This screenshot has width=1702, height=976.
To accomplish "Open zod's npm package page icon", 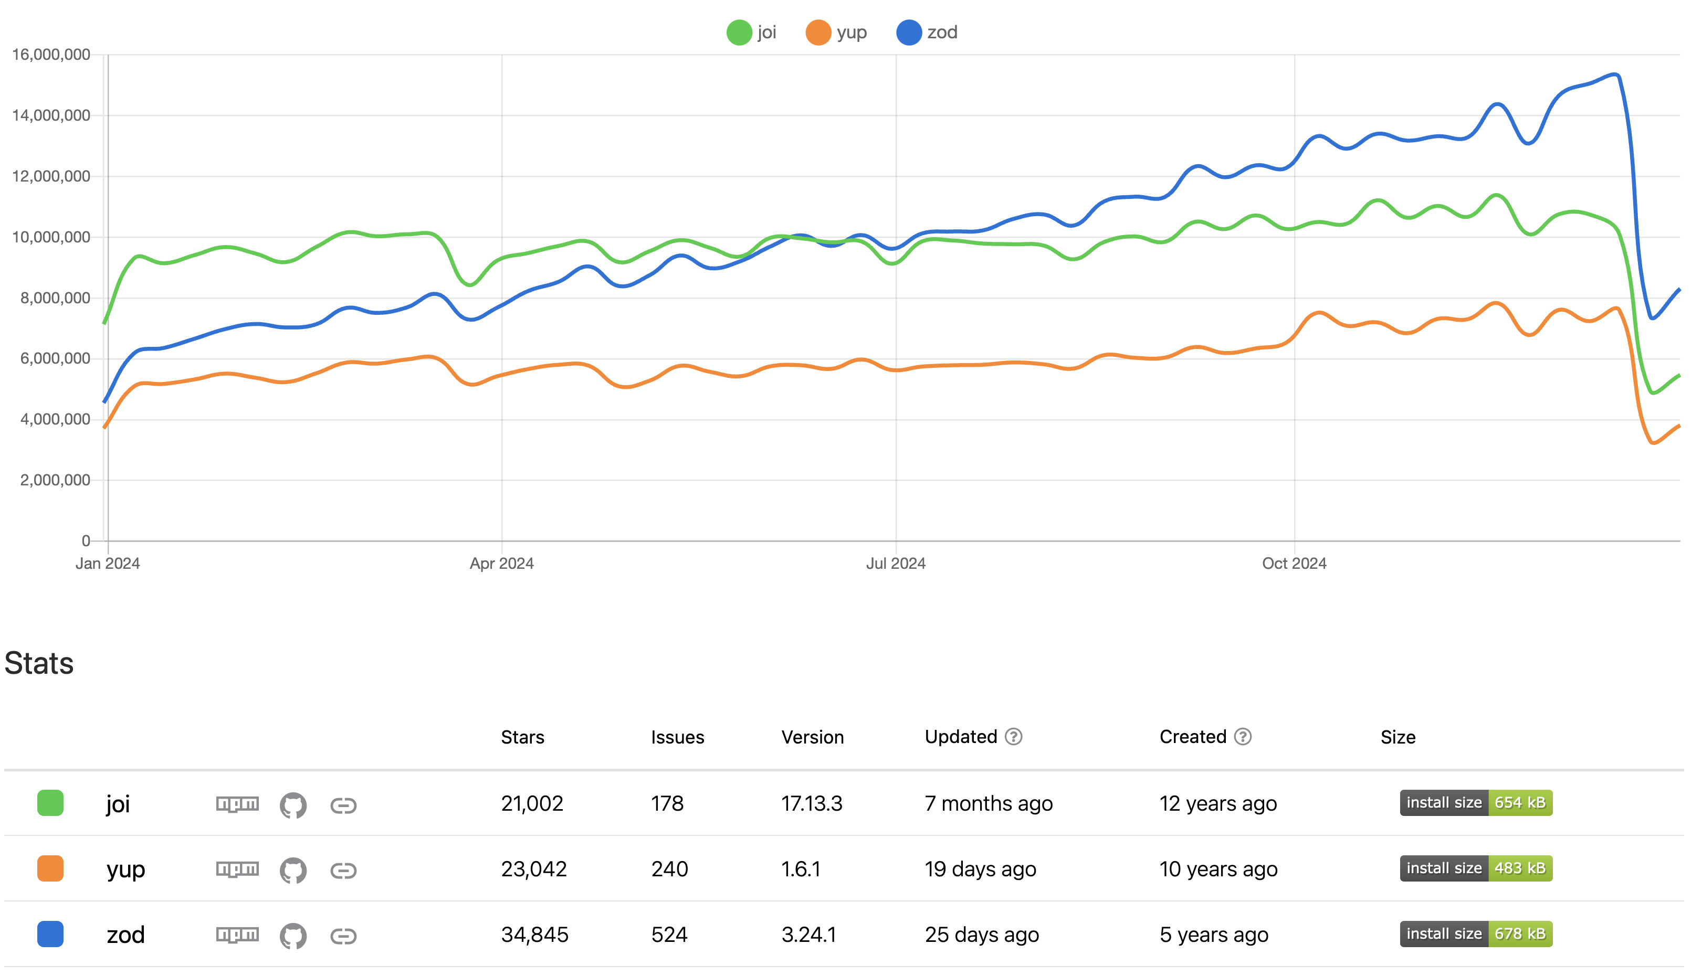I will tap(237, 935).
